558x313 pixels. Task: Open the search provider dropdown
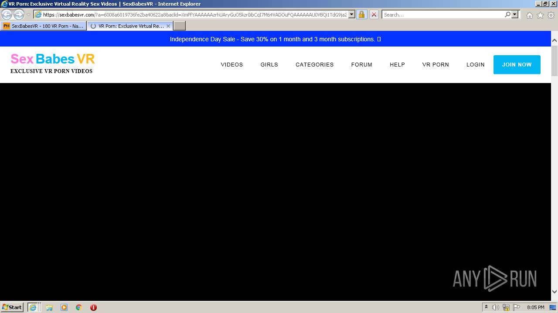click(x=515, y=15)
